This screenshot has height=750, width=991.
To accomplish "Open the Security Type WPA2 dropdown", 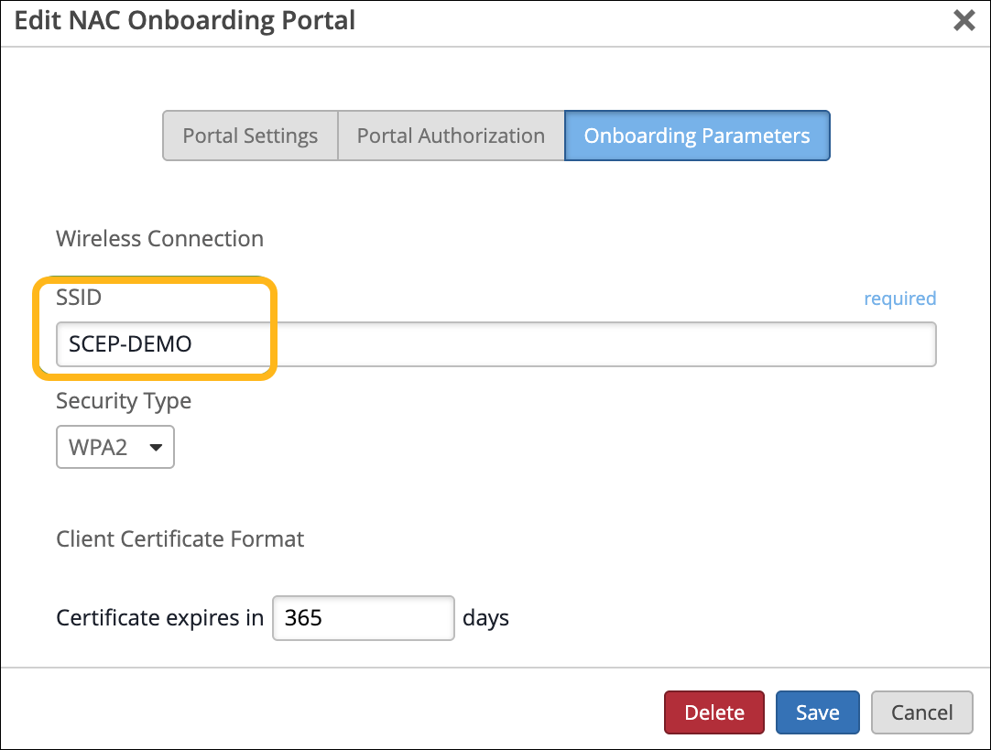I will [115, 448].
